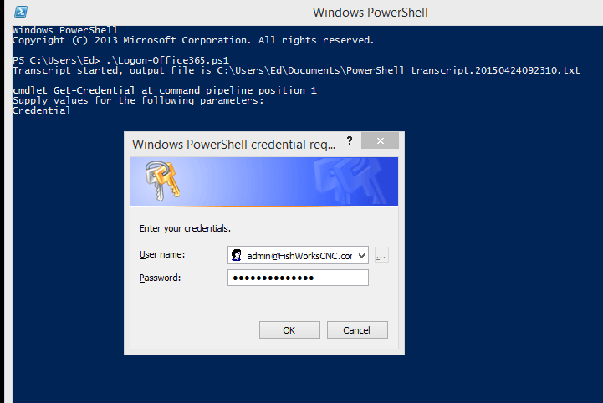This screenshot has width=603, height=403.
Task: Click the '.\Logon-Office365.ps1' command text
Action: point(167,60)
